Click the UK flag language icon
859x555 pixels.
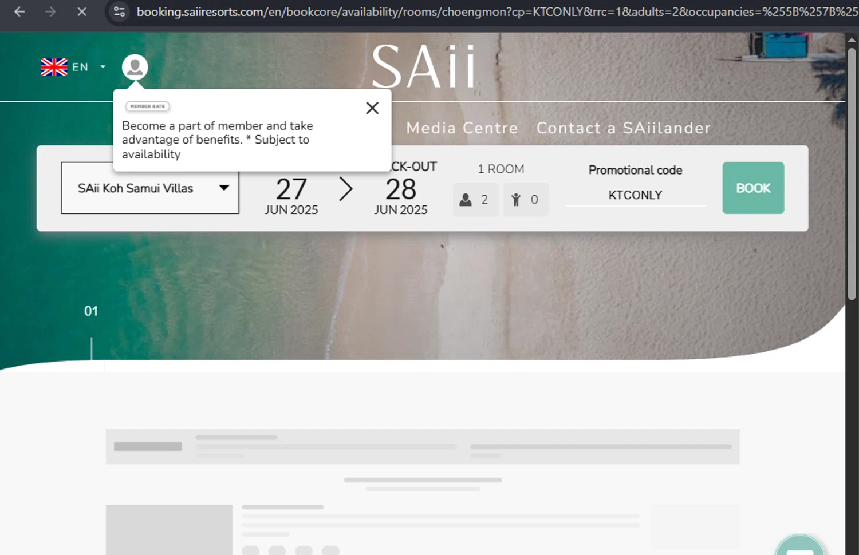click(x=54, y=67)
